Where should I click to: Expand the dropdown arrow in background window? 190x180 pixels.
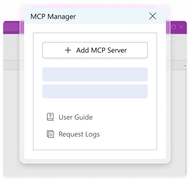coord(185,66)
